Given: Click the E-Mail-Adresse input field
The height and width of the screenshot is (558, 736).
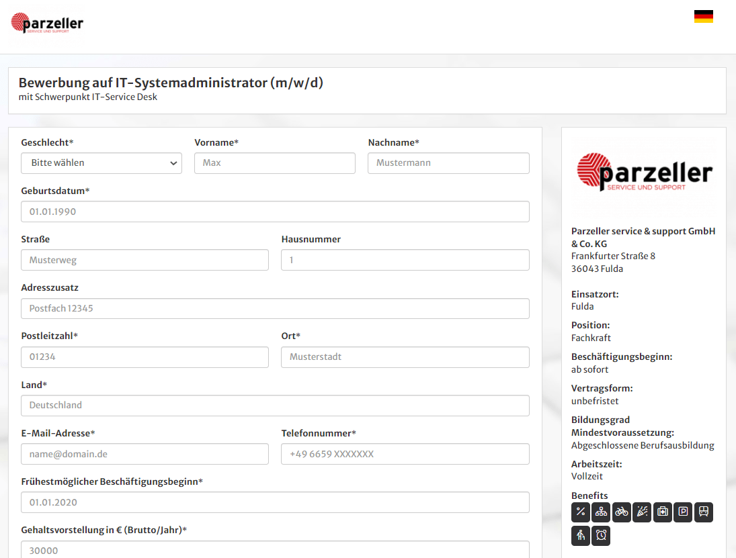Looking at the screenshot, I should (x=145, y=453).
